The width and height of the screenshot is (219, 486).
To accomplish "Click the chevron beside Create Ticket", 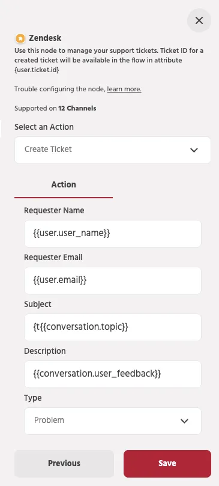I will [194, 150].
